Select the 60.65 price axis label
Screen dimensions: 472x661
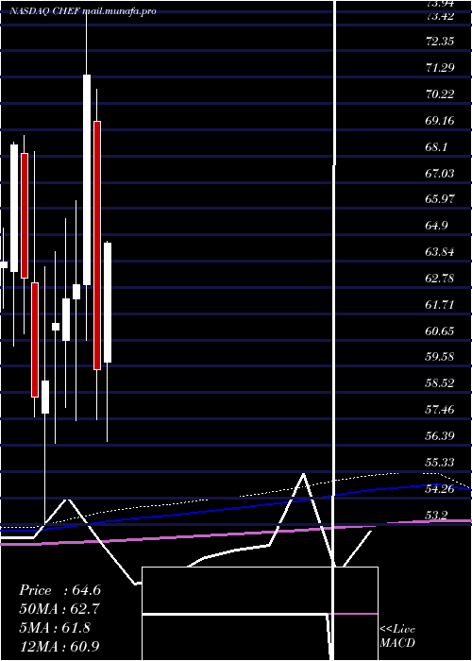(440, 331)
